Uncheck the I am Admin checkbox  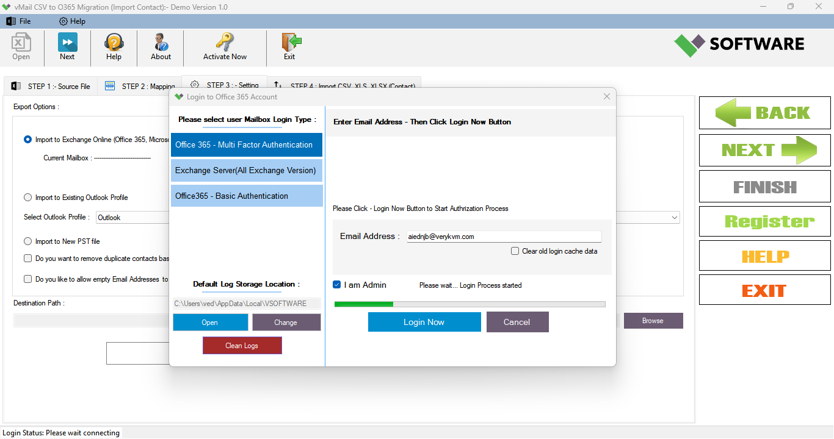pyautogui.click(x=337, y=285)
